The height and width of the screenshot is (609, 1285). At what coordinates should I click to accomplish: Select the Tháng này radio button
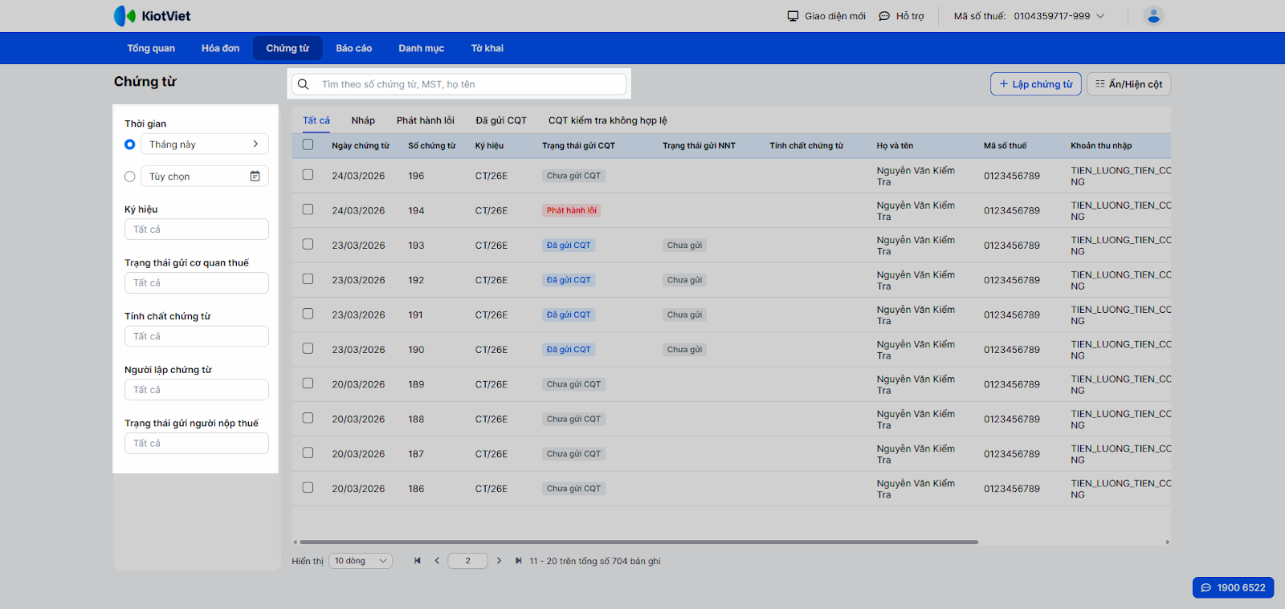tap(130, 144)
